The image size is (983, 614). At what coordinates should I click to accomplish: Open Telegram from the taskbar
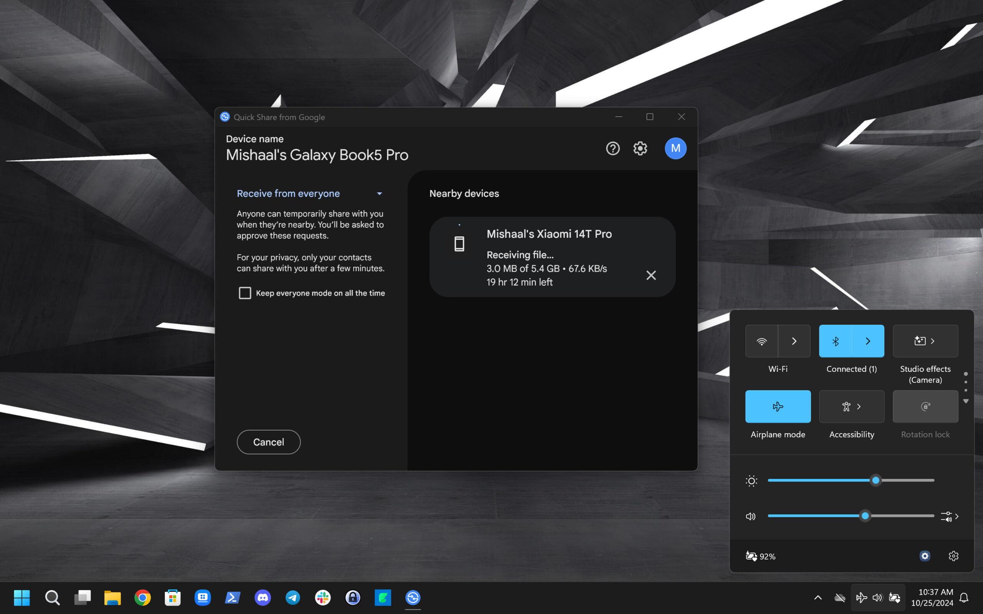293,597
